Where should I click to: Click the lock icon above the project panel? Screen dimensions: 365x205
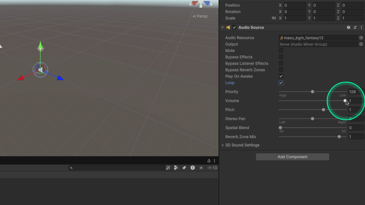pos(209,160)
